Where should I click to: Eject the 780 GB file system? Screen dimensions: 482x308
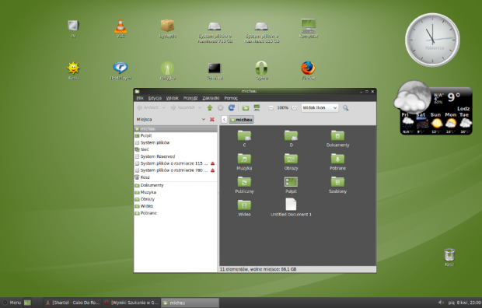(x=212, y=170)
